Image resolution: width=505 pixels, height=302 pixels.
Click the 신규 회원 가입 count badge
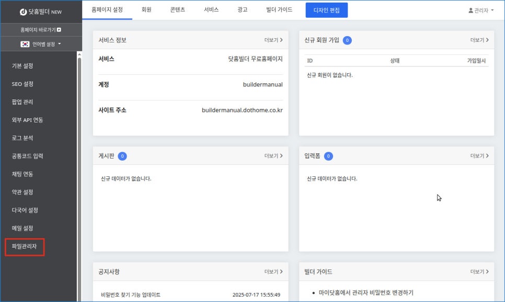(348, 40)
